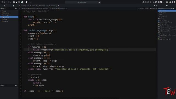176x99 pixels.
Task: Close the args.py tab
Action: [37, 6]
